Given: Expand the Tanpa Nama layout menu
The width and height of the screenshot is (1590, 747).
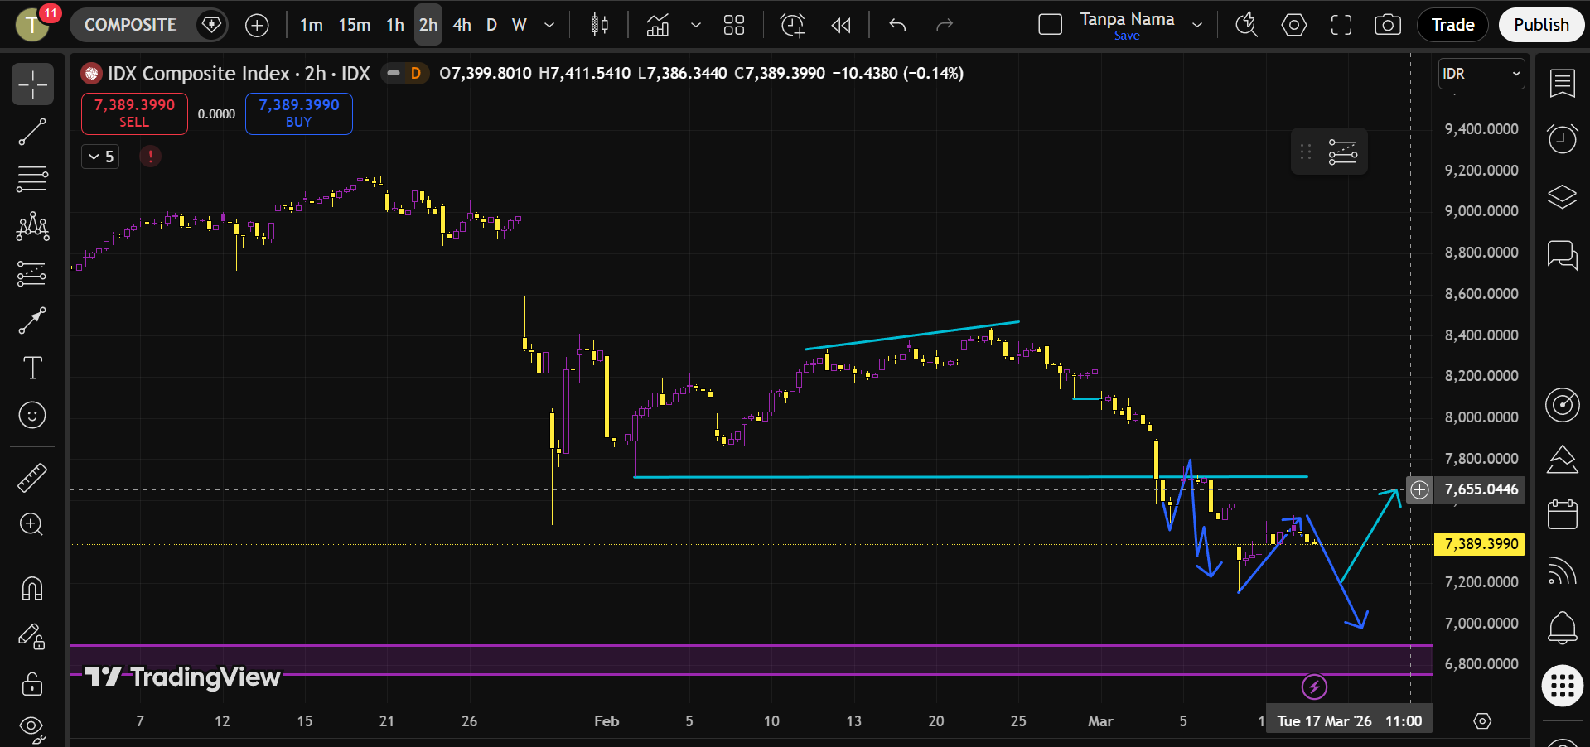Looking at the screenshot, I should pos(1197,25).
